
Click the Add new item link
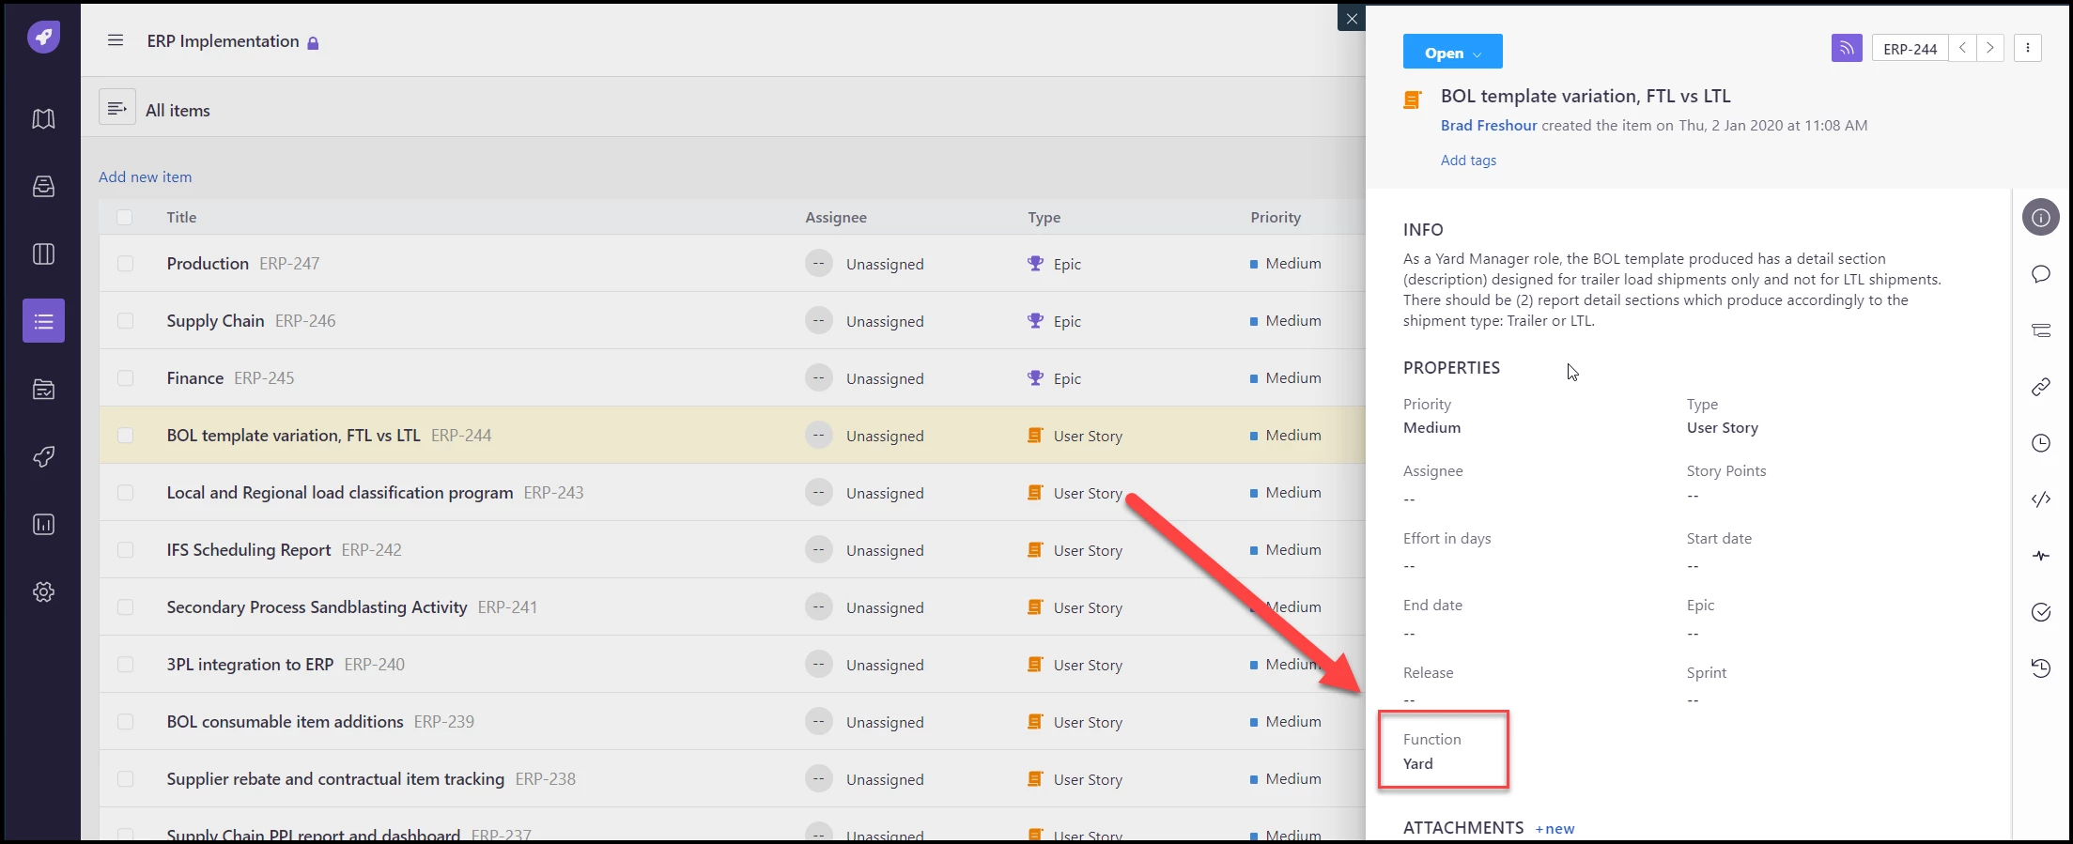tap(145, 176)
